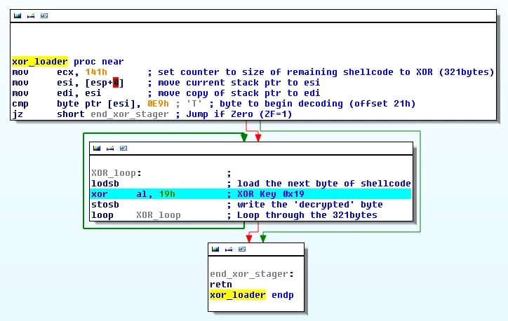This screenshot has width=508, height=321.
Task: Click the pencil edit icon on xor_loader node
Action: pyautogui.click(x=32, y=14)
